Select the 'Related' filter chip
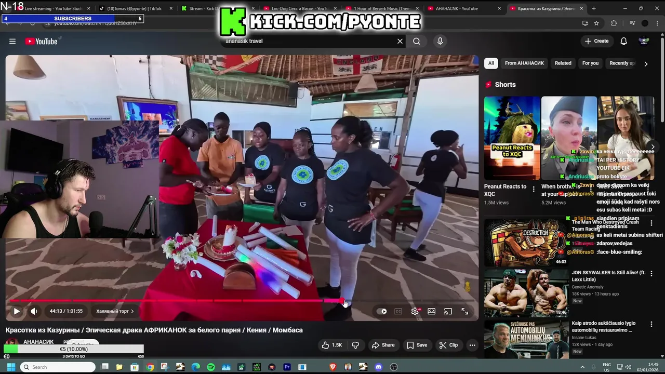Image resolution: width=665 pixels, height=374 pixels. click(x=563, y=63)
